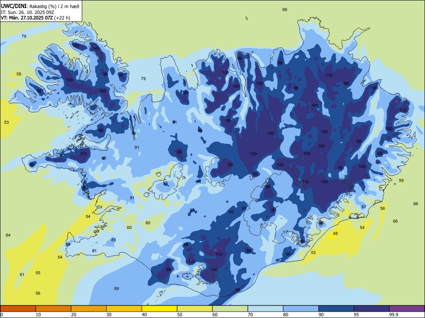Screen dimensions: 425x318
Task: Select the '40' legend tick label
Action: click(x=144, y=315)
